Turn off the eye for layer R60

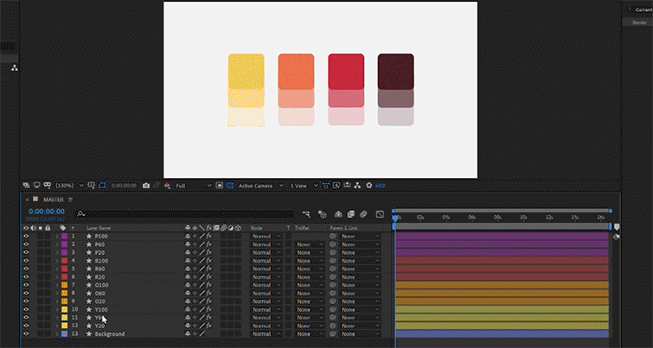pyautogui.click(x=26, y=269)
